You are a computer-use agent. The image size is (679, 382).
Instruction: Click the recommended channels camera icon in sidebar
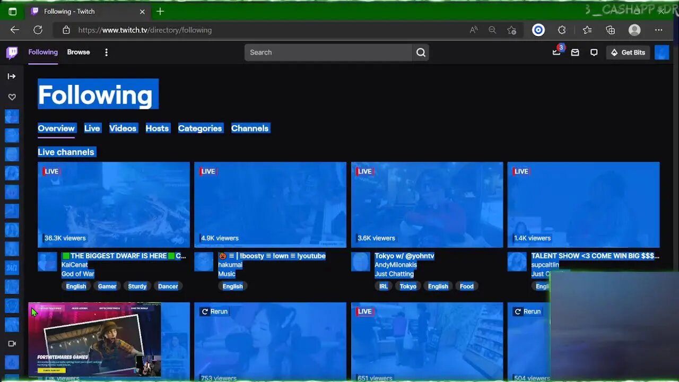12,344
